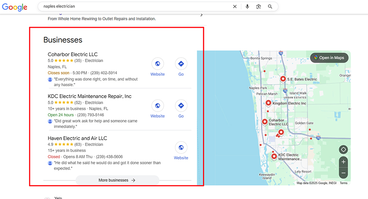Click Open in Maps button
The image size is (368, 199).
329,58
